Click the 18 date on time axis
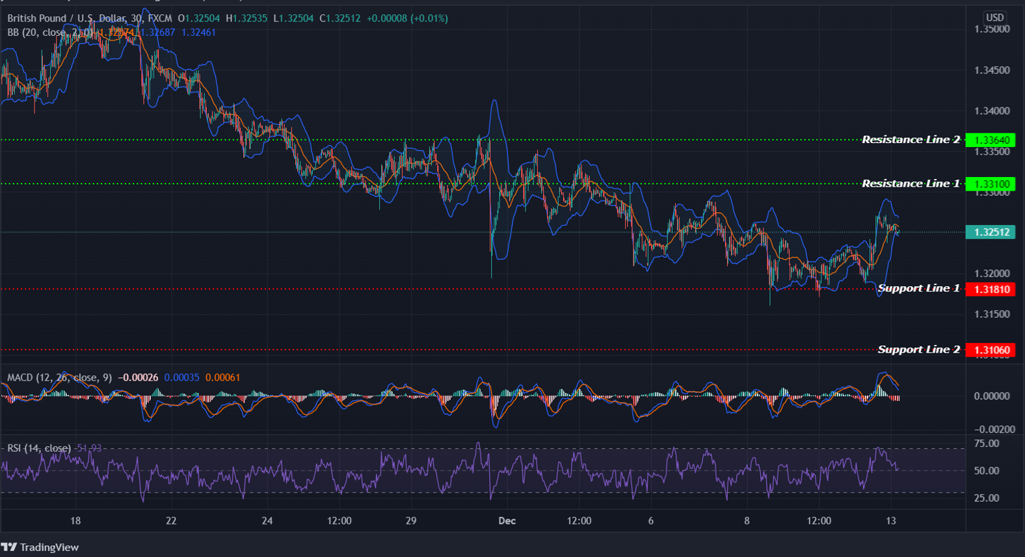The width and height of the screenshot is (1025, 557). (x=75, y=521)
